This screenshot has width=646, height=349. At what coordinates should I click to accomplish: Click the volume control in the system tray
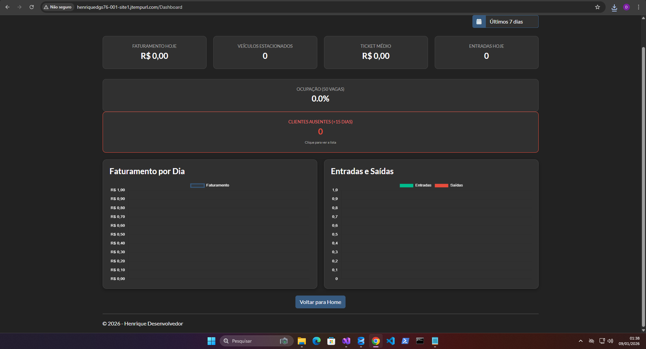pos(611,341)
